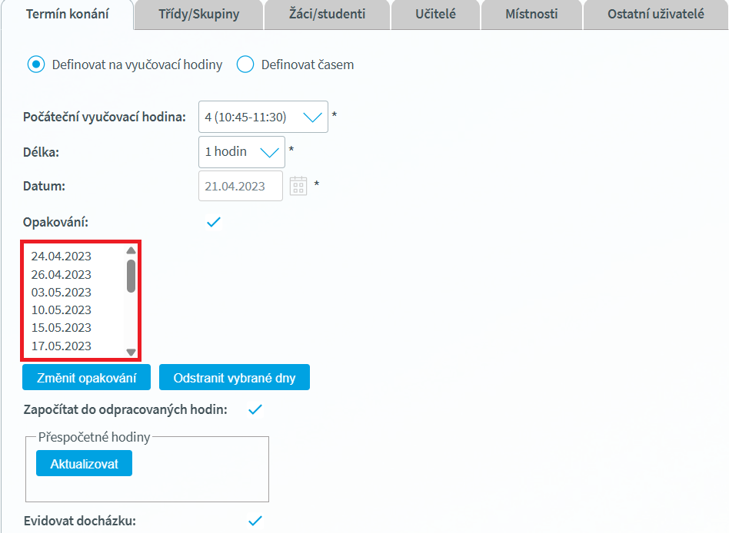Switch to Místnosti tab
This screenshot has width=729, height=533.
pos(531,15)
